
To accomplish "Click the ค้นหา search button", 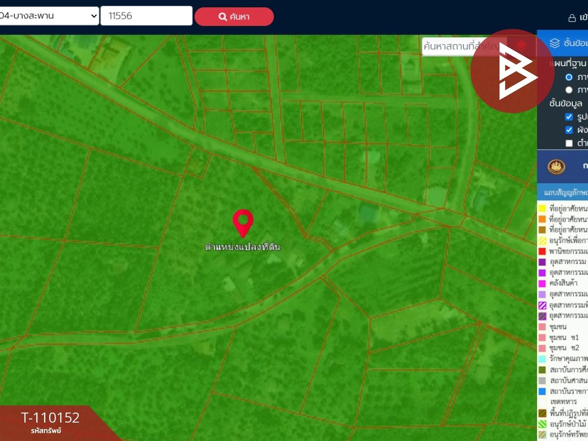I will 234,17.
